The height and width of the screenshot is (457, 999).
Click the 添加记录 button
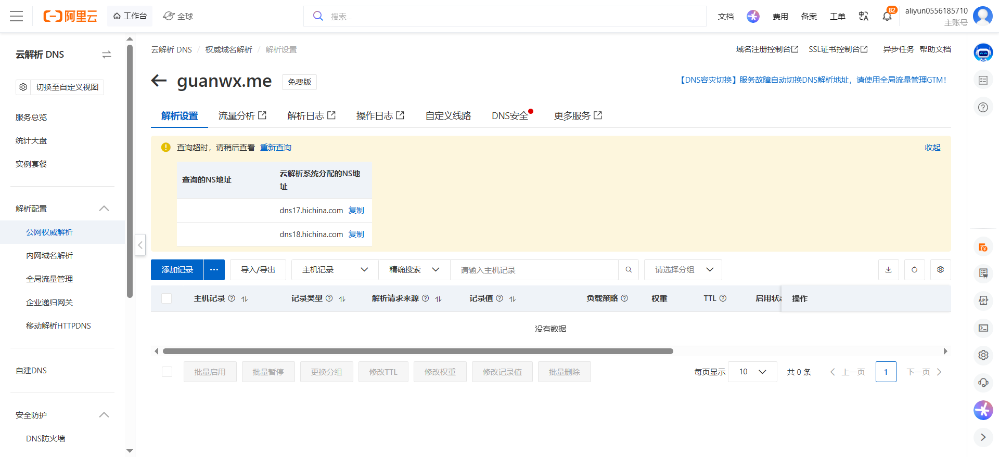click(177, 270)
